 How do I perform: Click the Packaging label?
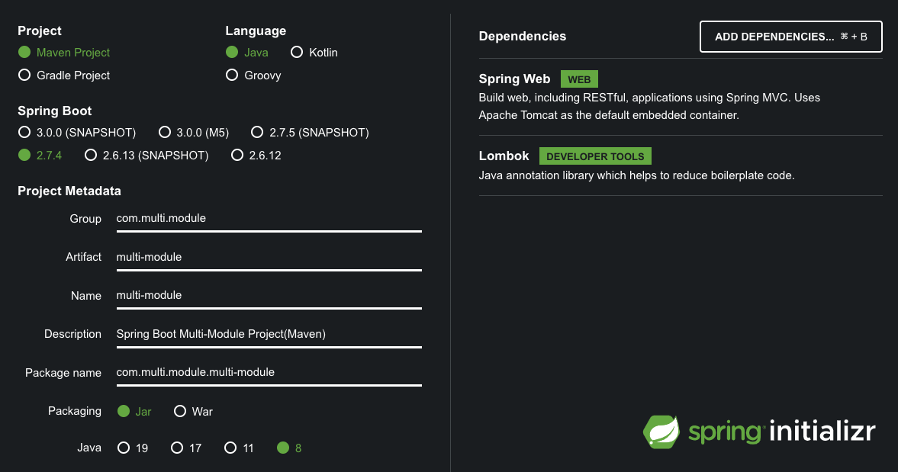[75, 411]
